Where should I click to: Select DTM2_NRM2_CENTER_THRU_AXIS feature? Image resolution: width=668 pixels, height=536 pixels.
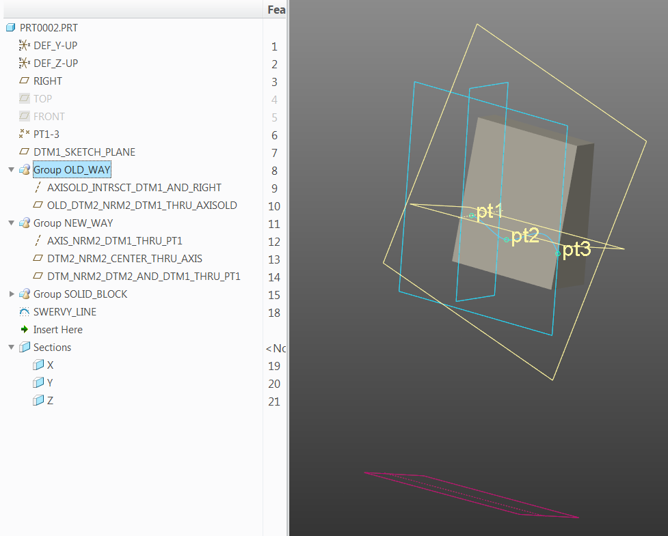click(x=124, y=259)
